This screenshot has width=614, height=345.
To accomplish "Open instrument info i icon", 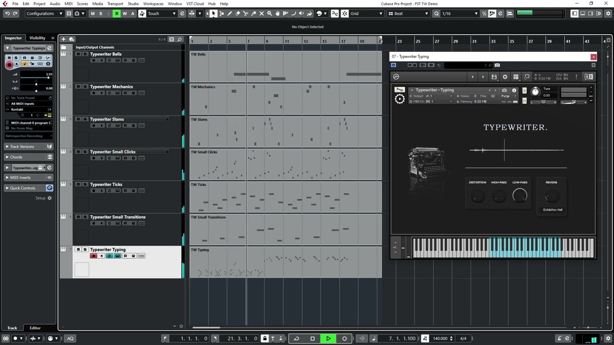I will 514,90.
